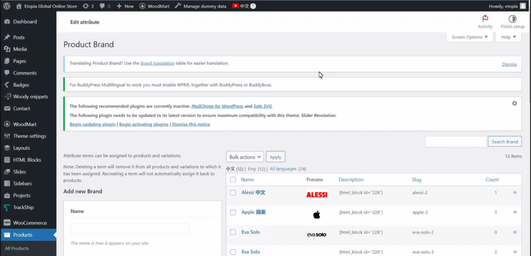Open Manage dummy data in admin bar

(201, 6)
